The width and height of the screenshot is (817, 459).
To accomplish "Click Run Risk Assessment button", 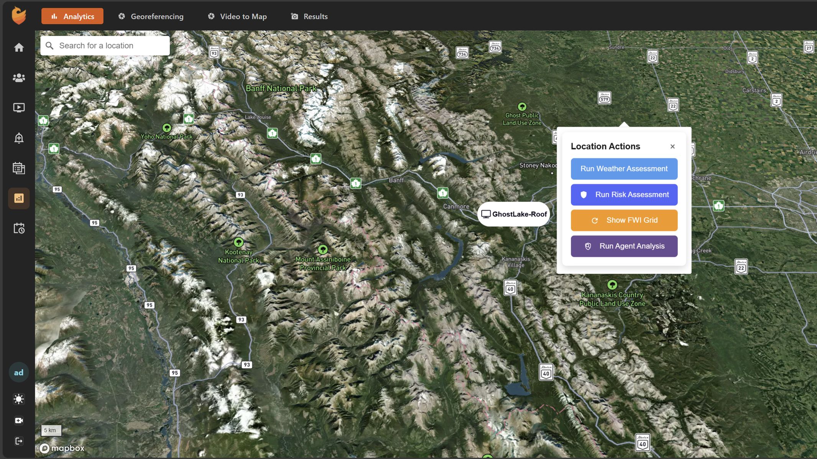I will pyautogui.click(x=624, y=194).
